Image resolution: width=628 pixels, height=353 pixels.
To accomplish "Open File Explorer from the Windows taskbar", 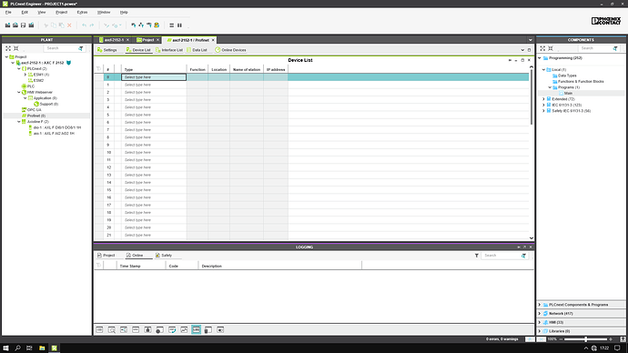I will 42,348.
